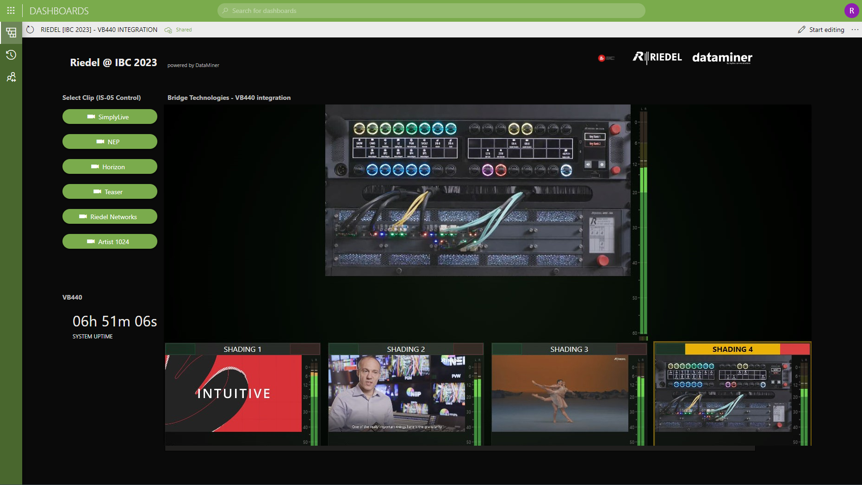Screen dimensions: 862x485
Task: Click the main VB440 rack video preview
Action: 478,190
